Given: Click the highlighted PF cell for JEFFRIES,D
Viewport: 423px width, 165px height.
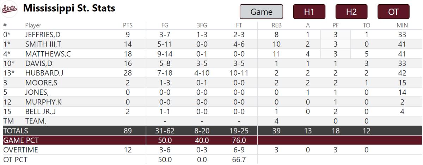Looking at the screenshot, I should tap(336, 35).
